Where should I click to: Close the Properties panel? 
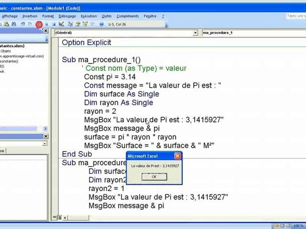point(46,136)
